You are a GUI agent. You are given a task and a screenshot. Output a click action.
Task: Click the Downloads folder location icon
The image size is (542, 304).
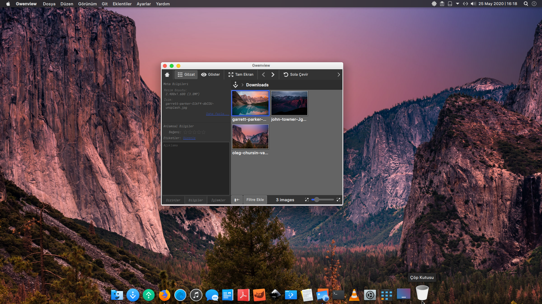(x=235, y=85)
